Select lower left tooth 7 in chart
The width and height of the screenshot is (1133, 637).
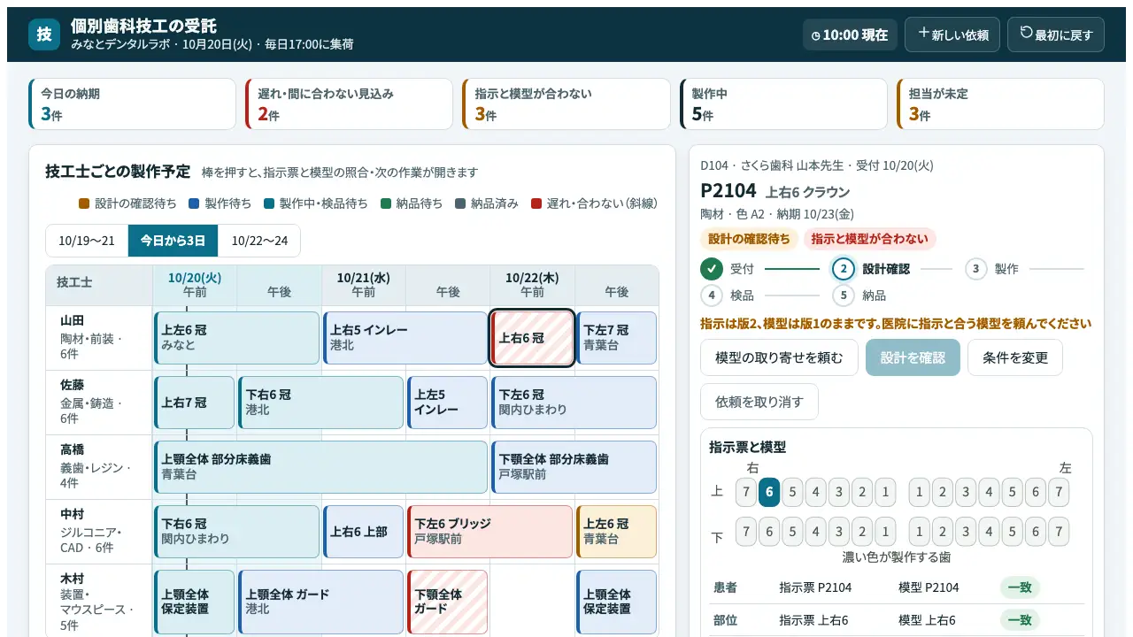(x=1058, y=532)
